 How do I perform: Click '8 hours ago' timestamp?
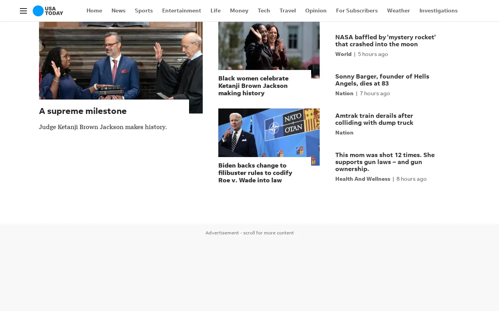412,179
